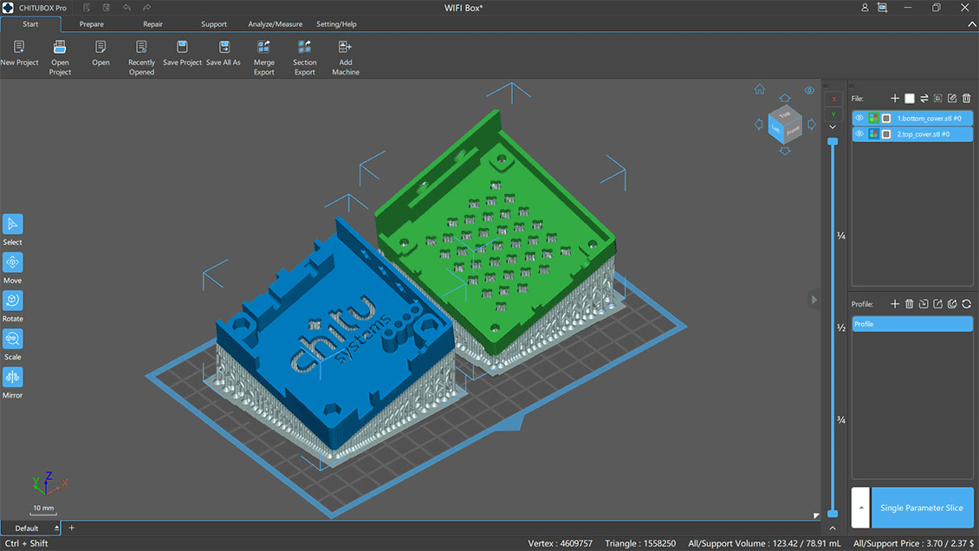Switch to the Support tab
Screen dimensions: 979x551
coord(213,24)
